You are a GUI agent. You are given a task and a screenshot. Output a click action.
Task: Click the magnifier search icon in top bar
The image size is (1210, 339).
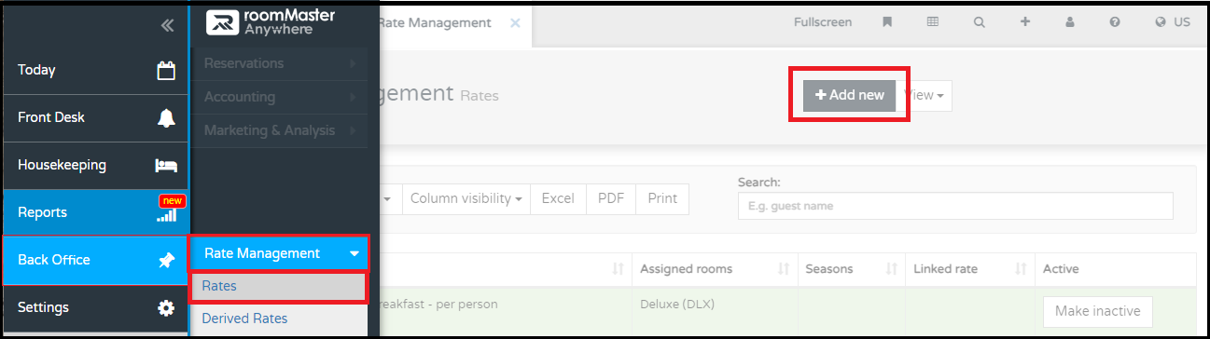tap(979, 22)
